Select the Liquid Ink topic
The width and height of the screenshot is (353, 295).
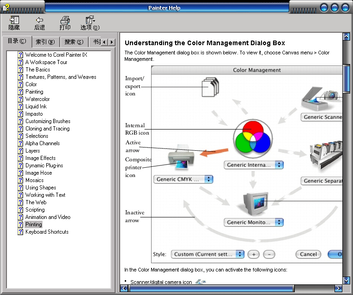point(36,106)
